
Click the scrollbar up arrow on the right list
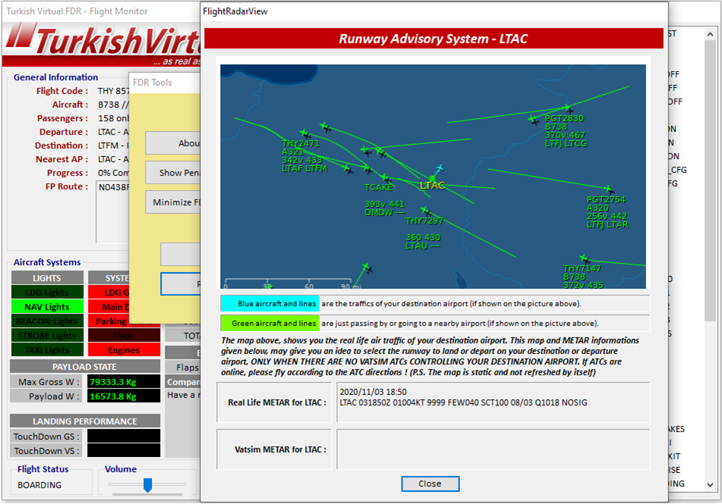pos(710,35)
